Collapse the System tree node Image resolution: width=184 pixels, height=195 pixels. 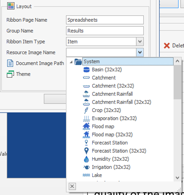pos(71,62)
